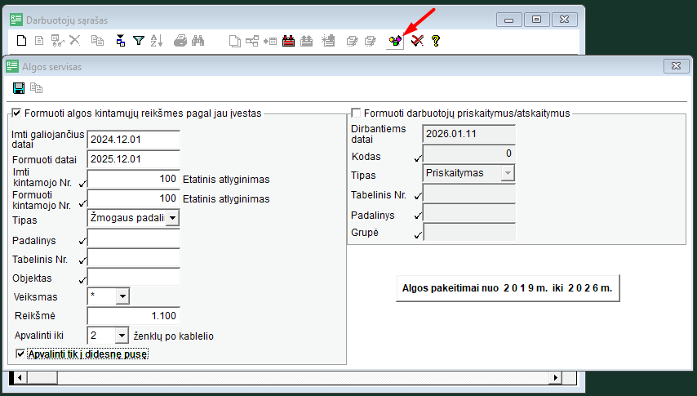Click the edit record icon in the toolbar
Screen dimensions: 697x396
[x=57, y=41]
